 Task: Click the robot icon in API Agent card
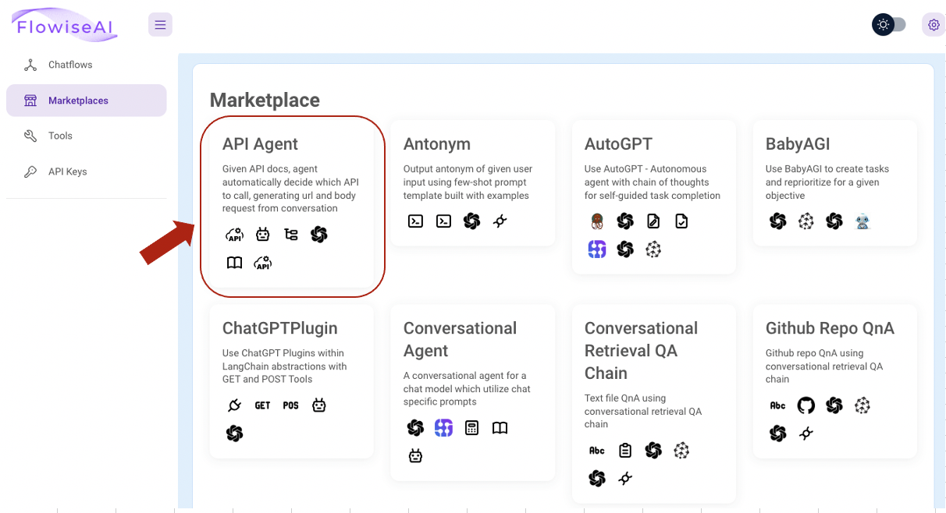tap(263, 234)
